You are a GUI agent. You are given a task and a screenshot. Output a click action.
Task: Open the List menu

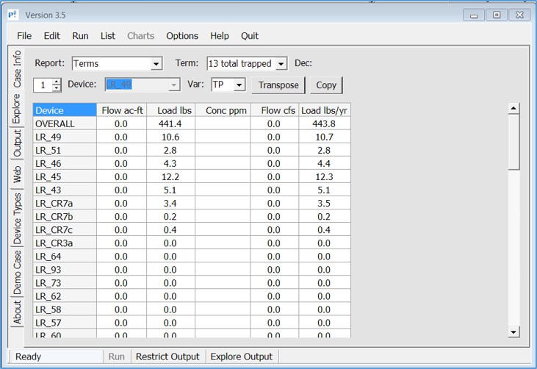tap(108, 35)
